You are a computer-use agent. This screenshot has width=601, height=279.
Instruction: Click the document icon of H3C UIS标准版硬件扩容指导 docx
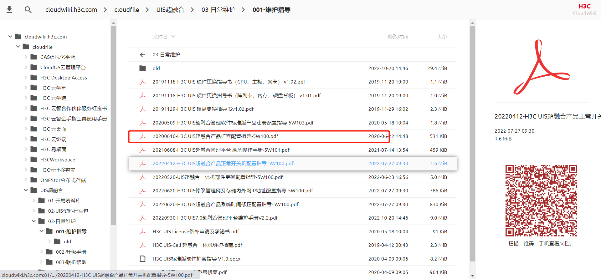coord(142,259)
